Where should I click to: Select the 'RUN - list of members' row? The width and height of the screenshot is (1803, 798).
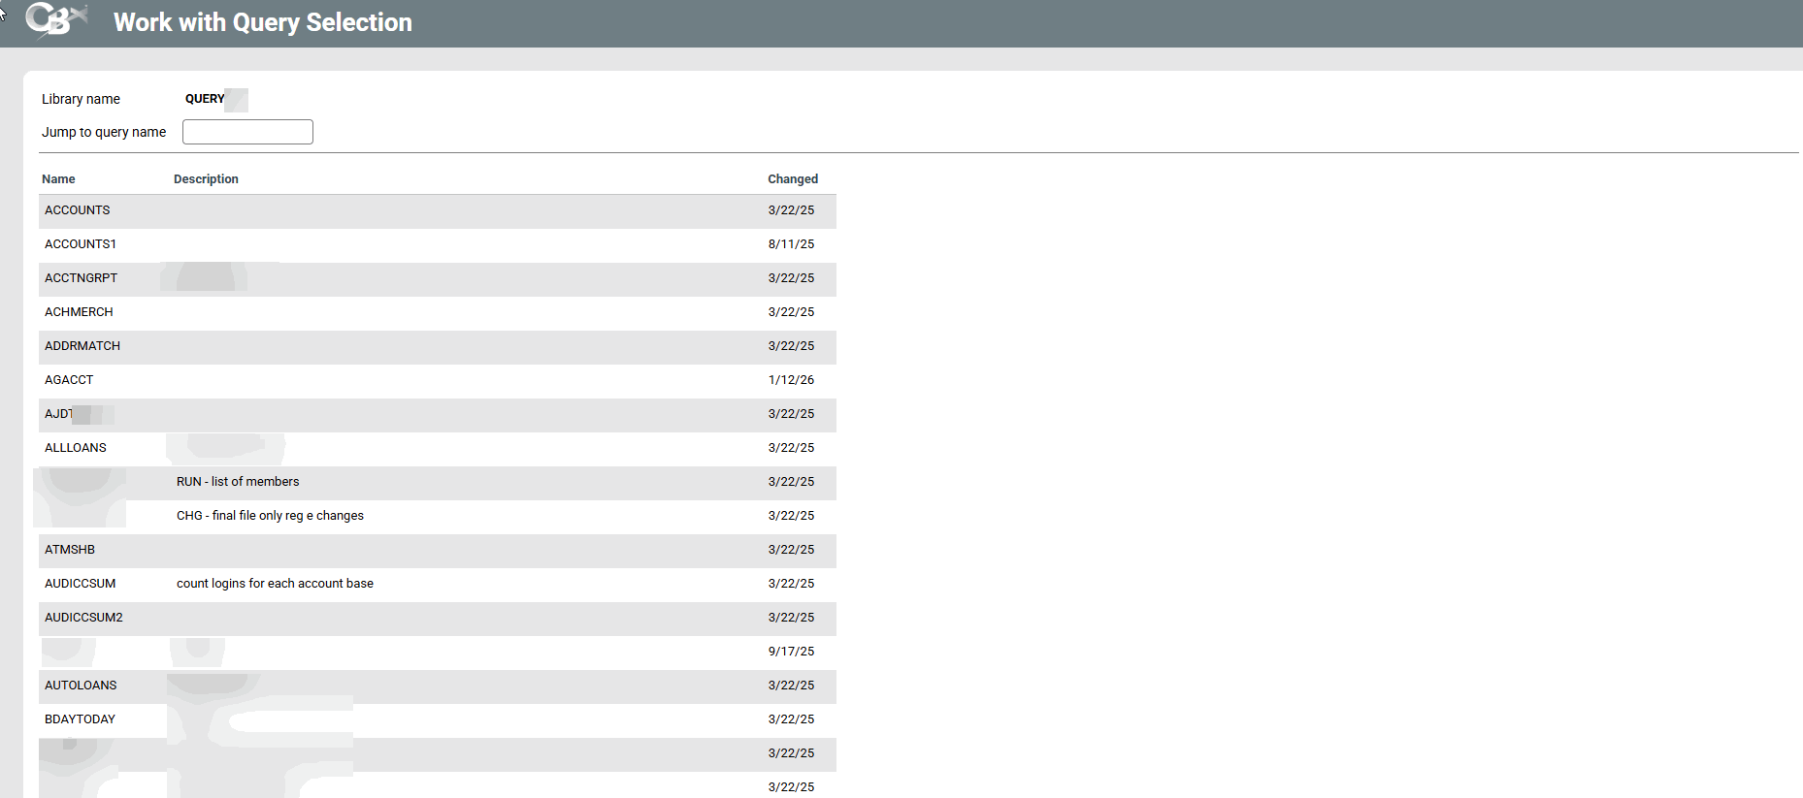click(x=238, y=482)
